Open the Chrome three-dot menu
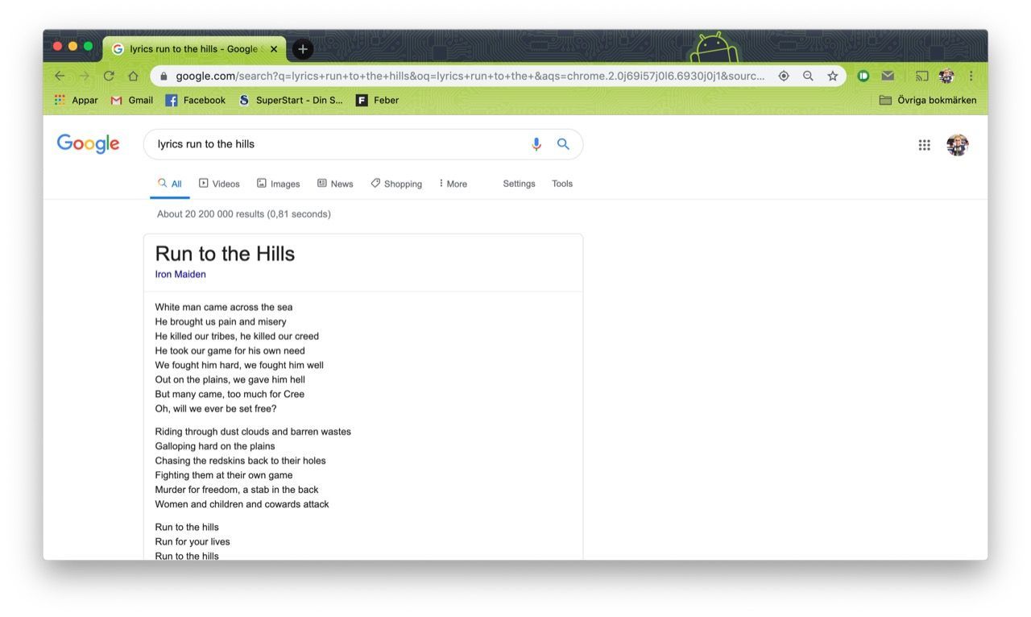 click(971, 76)
